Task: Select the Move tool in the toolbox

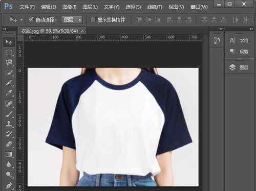Action: coord(9,42)
